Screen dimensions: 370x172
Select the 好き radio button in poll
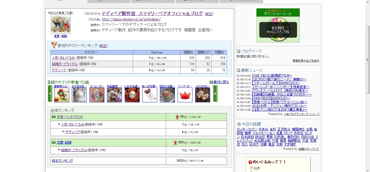tap(251, 168)
